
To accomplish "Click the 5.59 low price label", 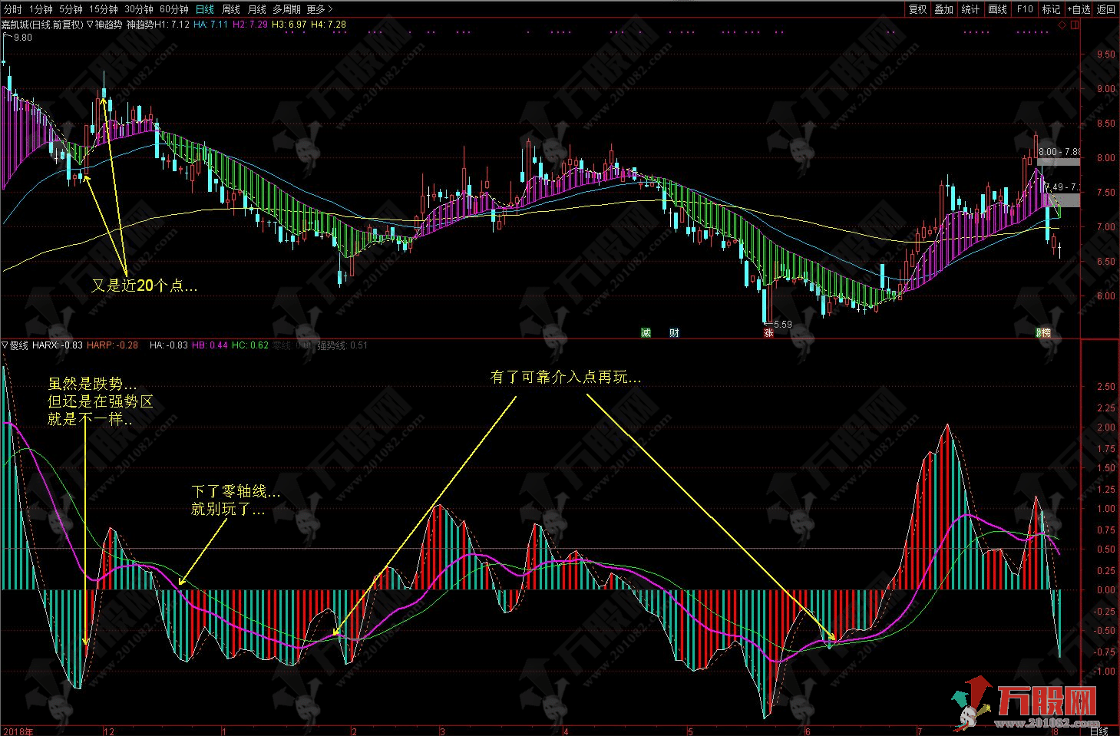I will click(x=782, y=325).
